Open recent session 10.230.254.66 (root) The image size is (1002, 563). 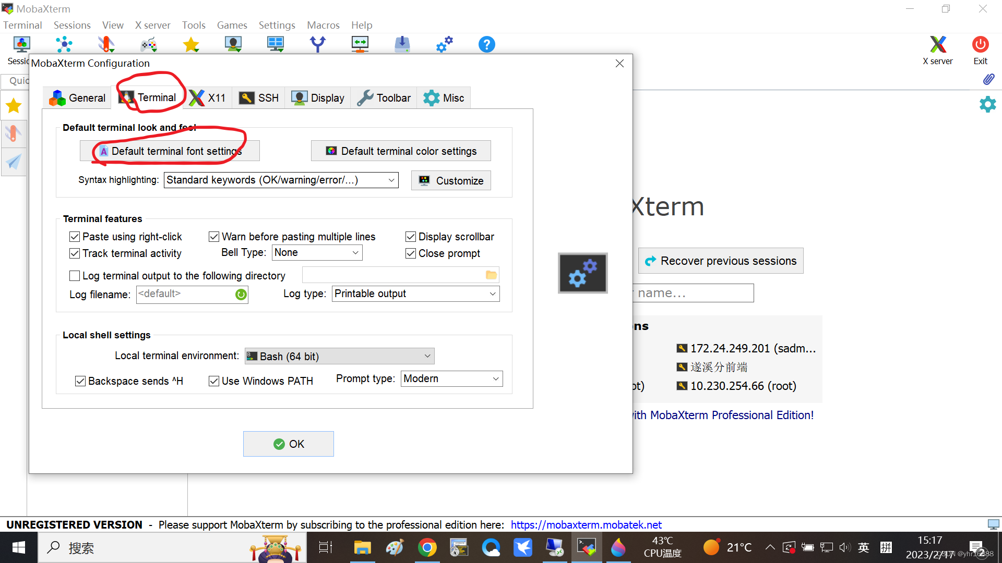[736, 386]
